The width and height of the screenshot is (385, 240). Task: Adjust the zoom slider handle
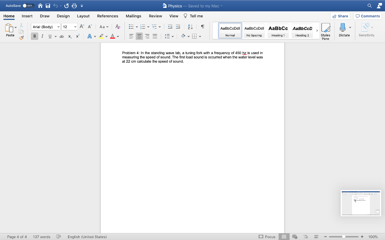[x=344, y=237]
